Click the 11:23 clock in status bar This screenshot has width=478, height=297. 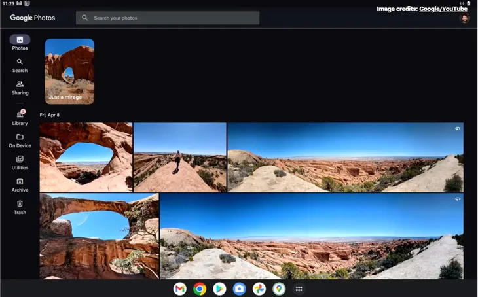click(x=9, y=3)
